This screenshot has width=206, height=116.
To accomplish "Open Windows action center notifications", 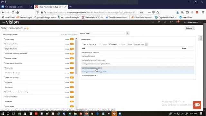I will 201,114.
